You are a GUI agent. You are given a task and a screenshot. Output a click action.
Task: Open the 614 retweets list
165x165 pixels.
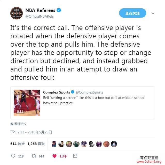(18, 144)
